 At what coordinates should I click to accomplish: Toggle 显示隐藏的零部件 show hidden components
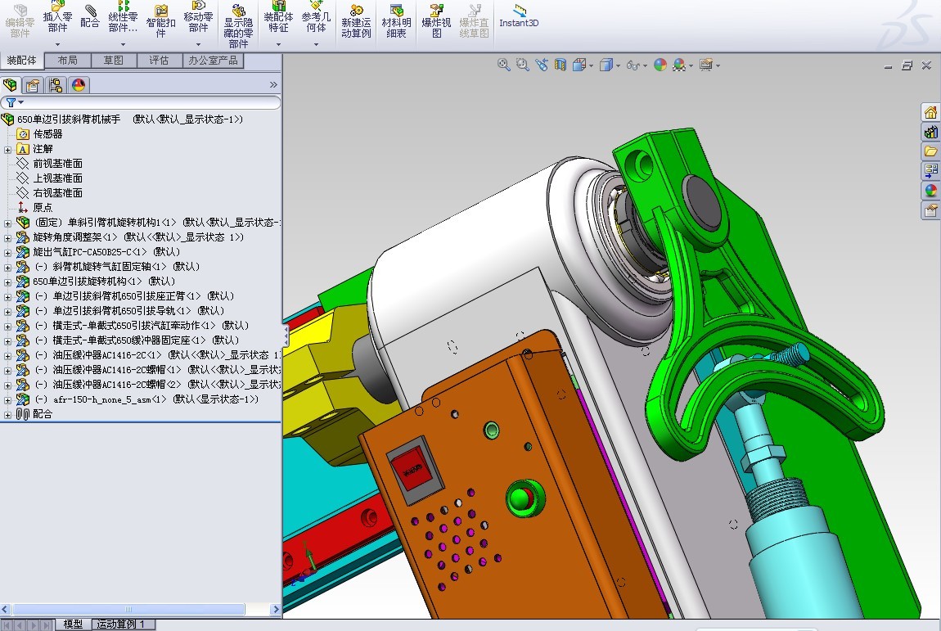point(238,25)
